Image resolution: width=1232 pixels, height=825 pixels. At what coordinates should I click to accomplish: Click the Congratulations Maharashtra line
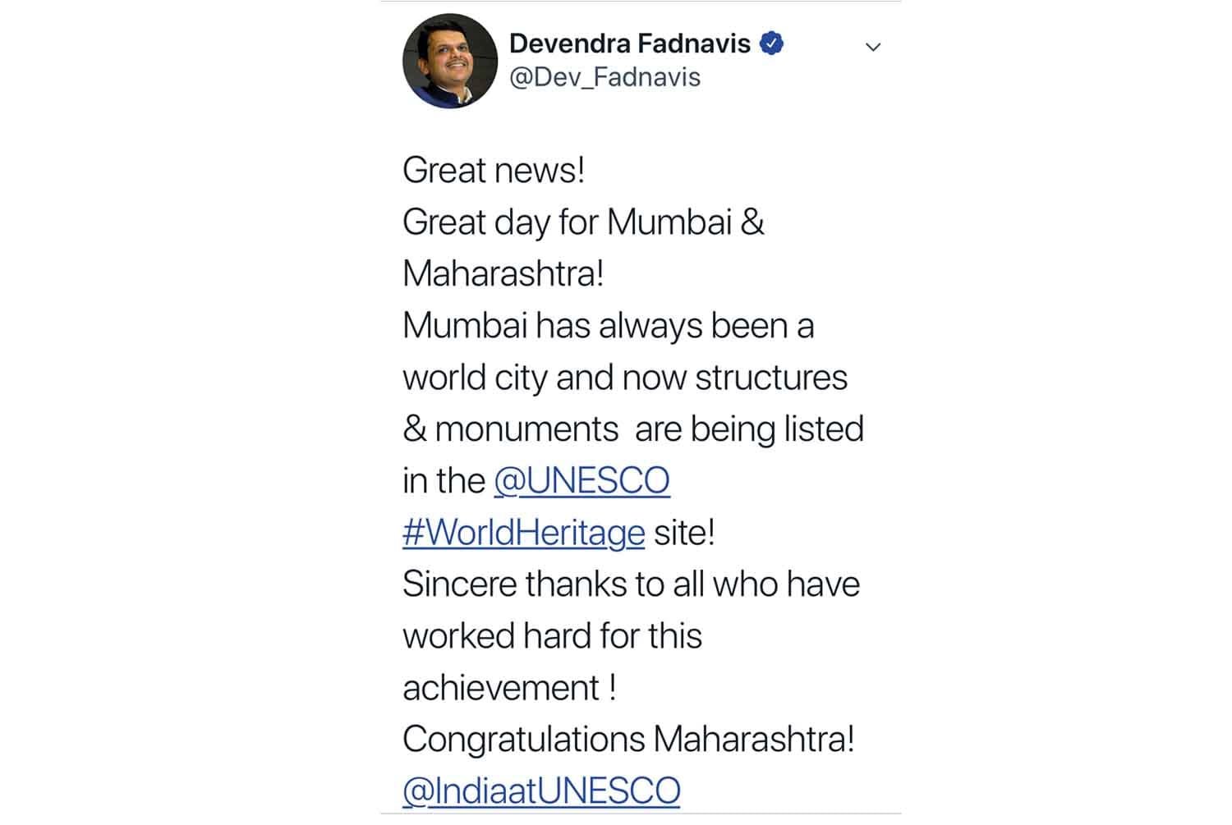[629, 738]
